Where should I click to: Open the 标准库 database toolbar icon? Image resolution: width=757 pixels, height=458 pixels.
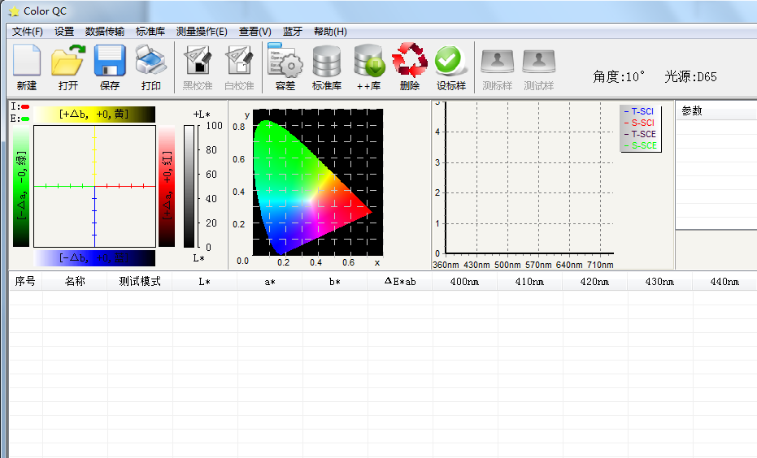point(327,67)
